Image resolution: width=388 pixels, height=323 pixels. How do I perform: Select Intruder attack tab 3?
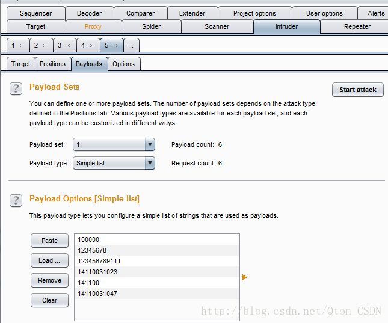[x=60, y=45]
